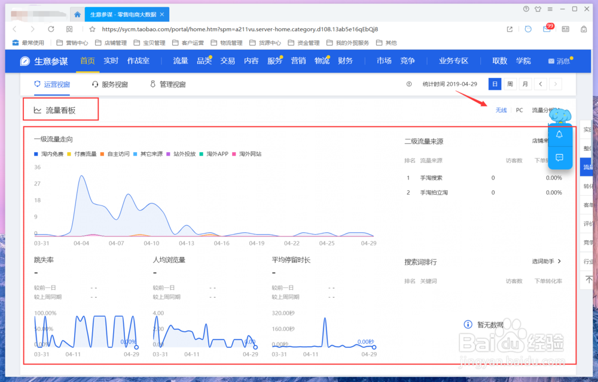Open the browser help question icon
The width and height of the screenshot is (598, 382).
526,9
